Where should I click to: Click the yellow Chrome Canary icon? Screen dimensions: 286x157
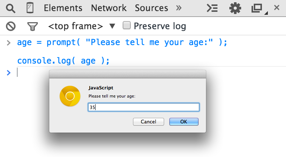click(x=70, y=96)
